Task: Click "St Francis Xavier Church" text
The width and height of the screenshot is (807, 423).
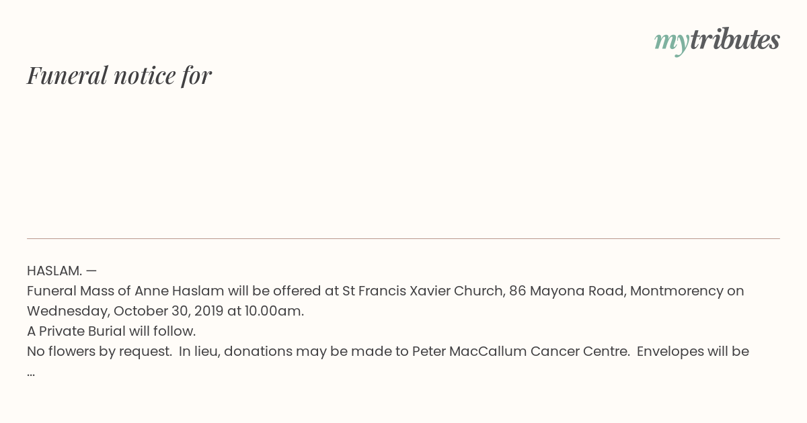Action: coord(423,291)
